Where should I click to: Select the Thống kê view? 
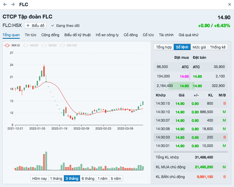pos(218,47)
